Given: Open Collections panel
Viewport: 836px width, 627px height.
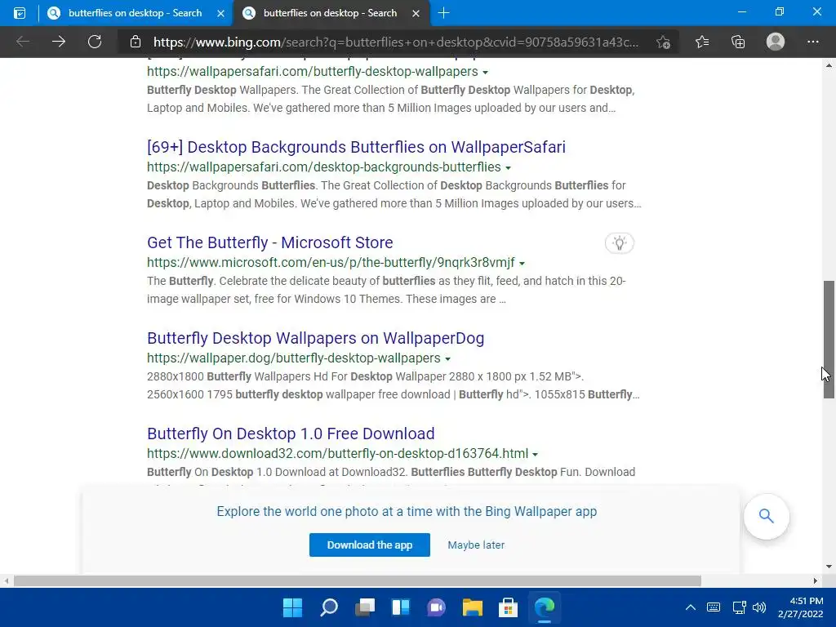Looking at the screenshot, I should (738, 42).
